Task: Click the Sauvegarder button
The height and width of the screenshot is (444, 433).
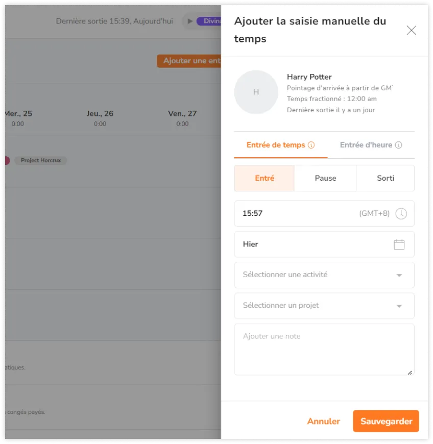Action: tap(386, 422)
